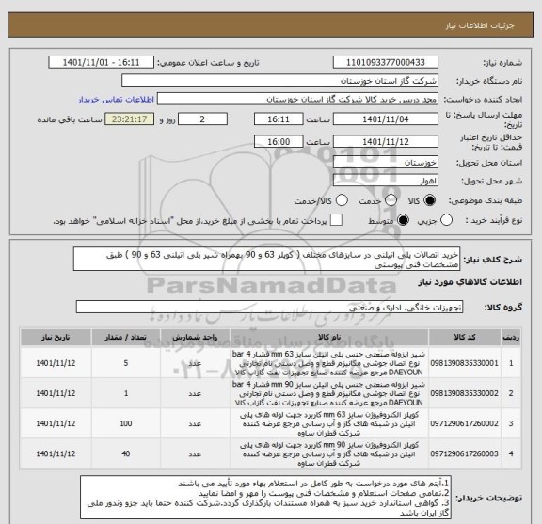
Task: Select the کالا/خدمت radio button
Action: click(x=342, y=200)
